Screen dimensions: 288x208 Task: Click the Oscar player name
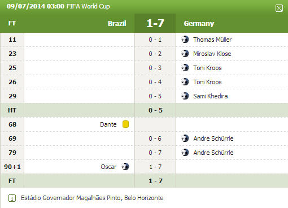coord(108,167)
